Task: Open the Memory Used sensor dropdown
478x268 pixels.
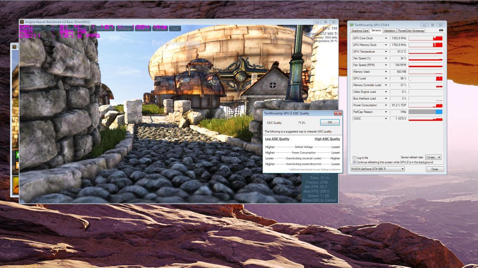Action: pos(386,72)
